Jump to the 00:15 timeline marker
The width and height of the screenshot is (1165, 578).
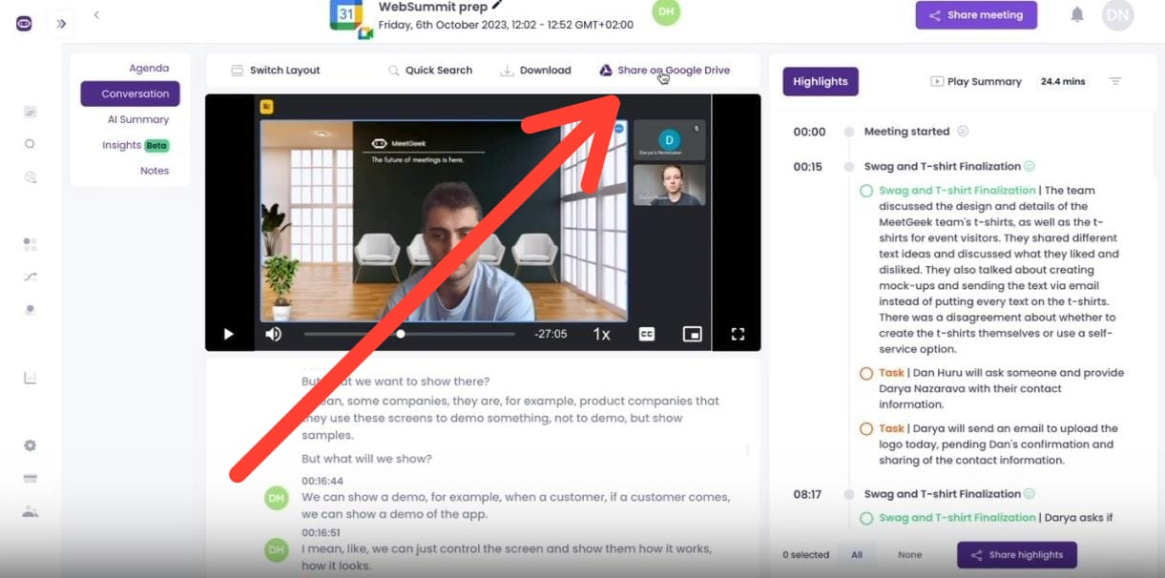848,167
